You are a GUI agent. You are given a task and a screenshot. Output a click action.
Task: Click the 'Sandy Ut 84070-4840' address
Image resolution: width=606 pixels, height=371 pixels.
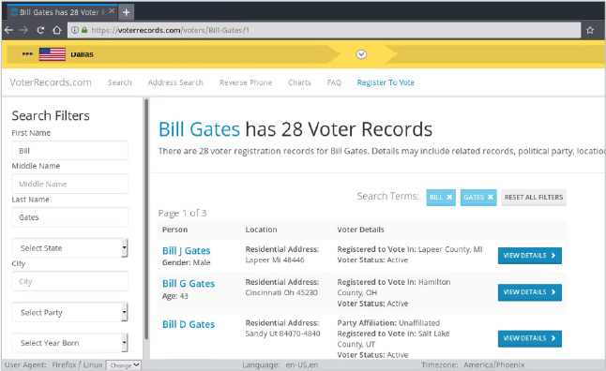click(282, 334)
